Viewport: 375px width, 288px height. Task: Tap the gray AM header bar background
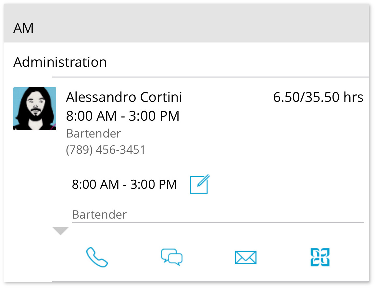pos(186,23)
